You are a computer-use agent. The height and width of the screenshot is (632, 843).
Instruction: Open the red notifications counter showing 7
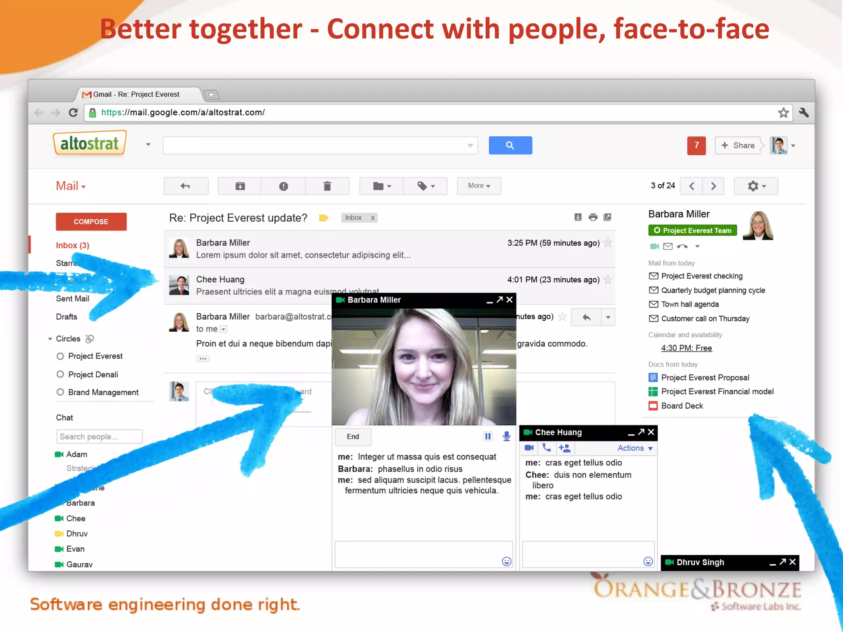pyautogui.click(x=696, y=145)
